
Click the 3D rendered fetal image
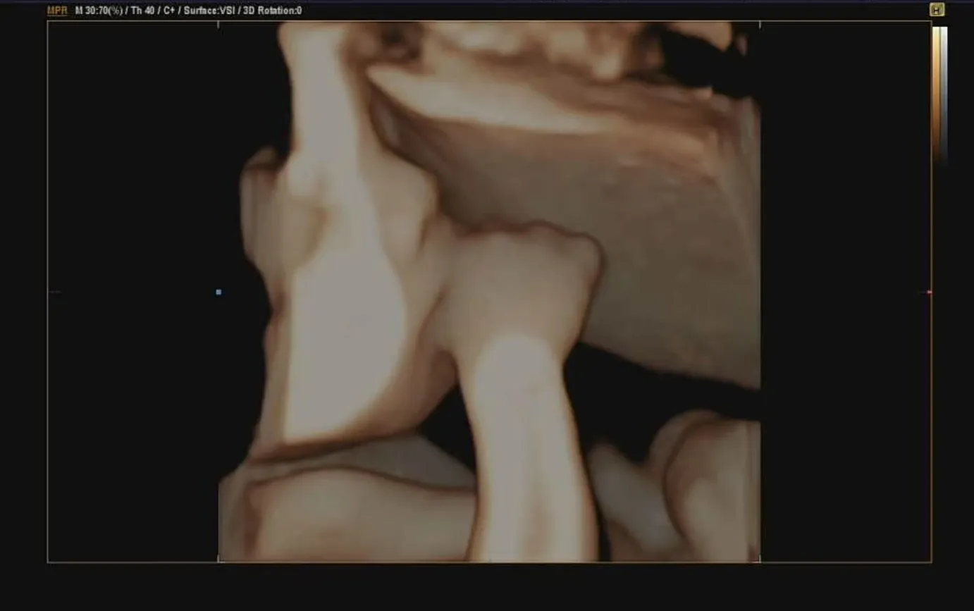[489, 292]
